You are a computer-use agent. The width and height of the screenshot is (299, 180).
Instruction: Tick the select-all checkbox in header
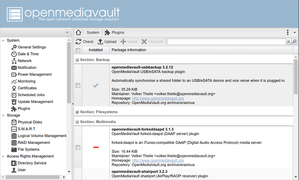[x=78, y=50]
